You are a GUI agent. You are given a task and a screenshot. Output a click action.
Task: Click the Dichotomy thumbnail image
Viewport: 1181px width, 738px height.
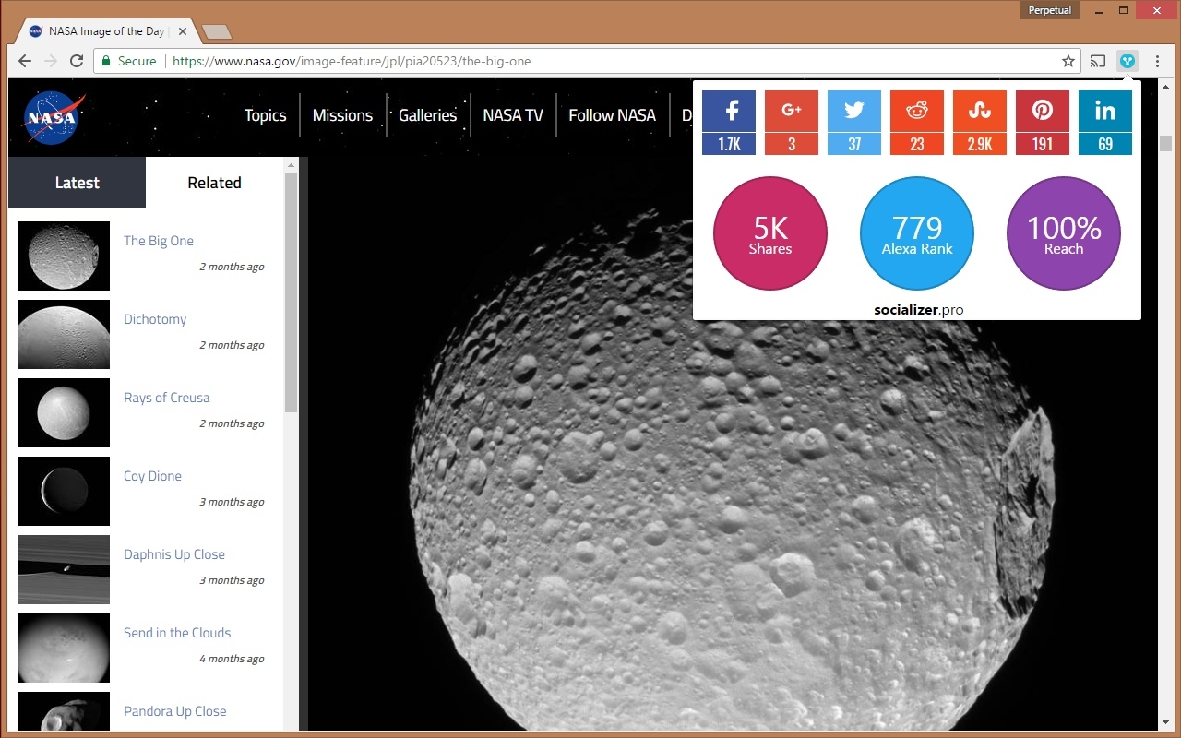(x=64, y=334)
